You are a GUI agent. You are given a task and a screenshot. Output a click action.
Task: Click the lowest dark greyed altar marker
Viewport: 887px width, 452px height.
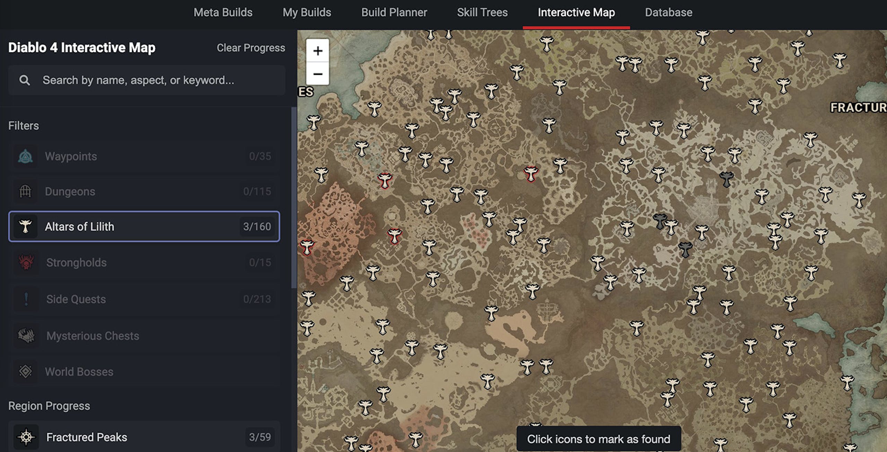(x=685, y=249)
